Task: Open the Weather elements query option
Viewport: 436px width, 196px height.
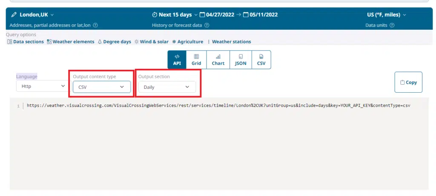Action: (71, 42)
